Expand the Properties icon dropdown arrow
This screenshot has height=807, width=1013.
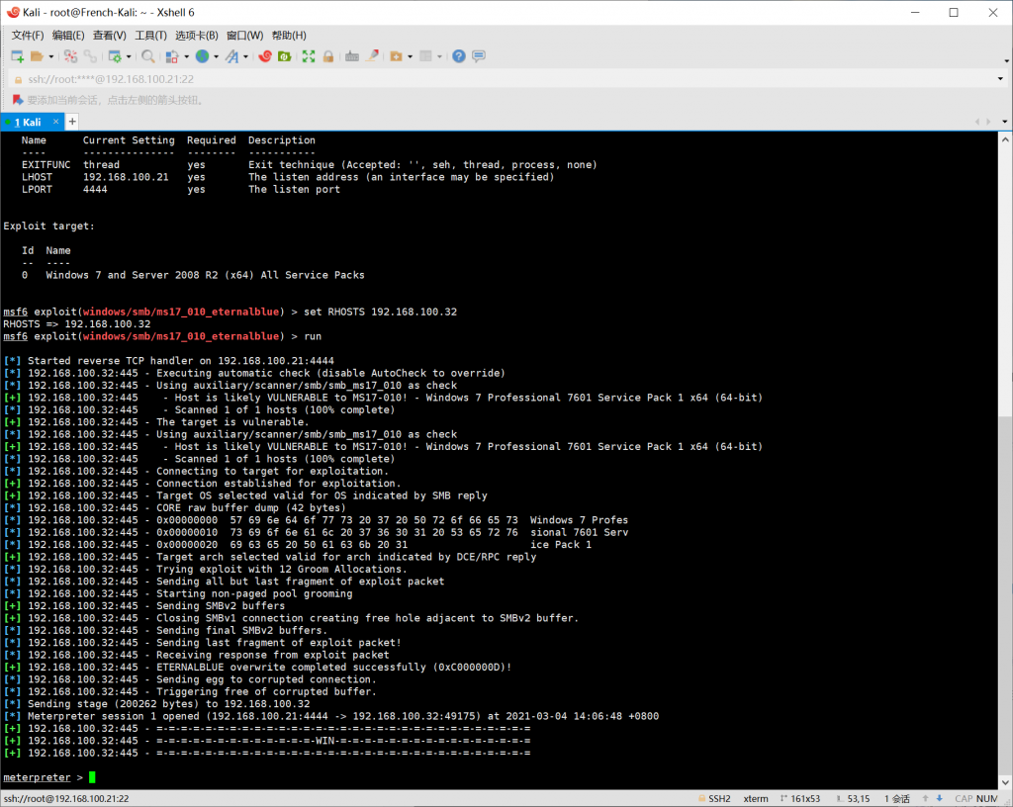click(129, 56)
